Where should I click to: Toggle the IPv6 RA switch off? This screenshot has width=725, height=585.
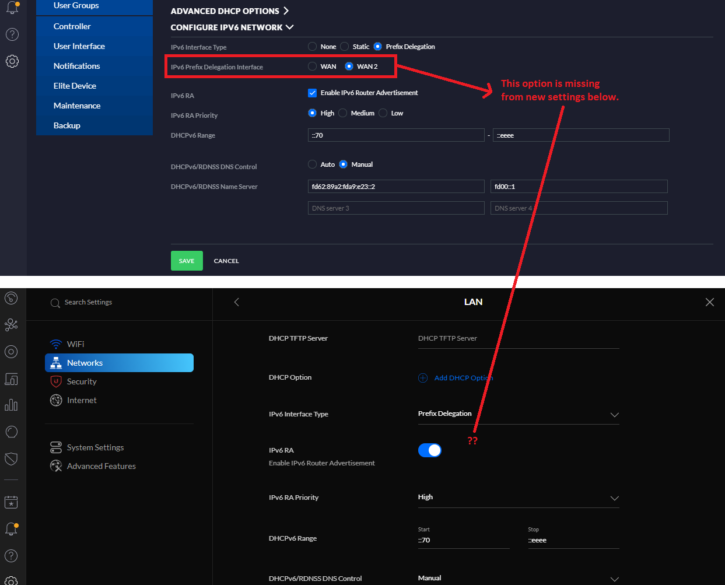[430, 450]
